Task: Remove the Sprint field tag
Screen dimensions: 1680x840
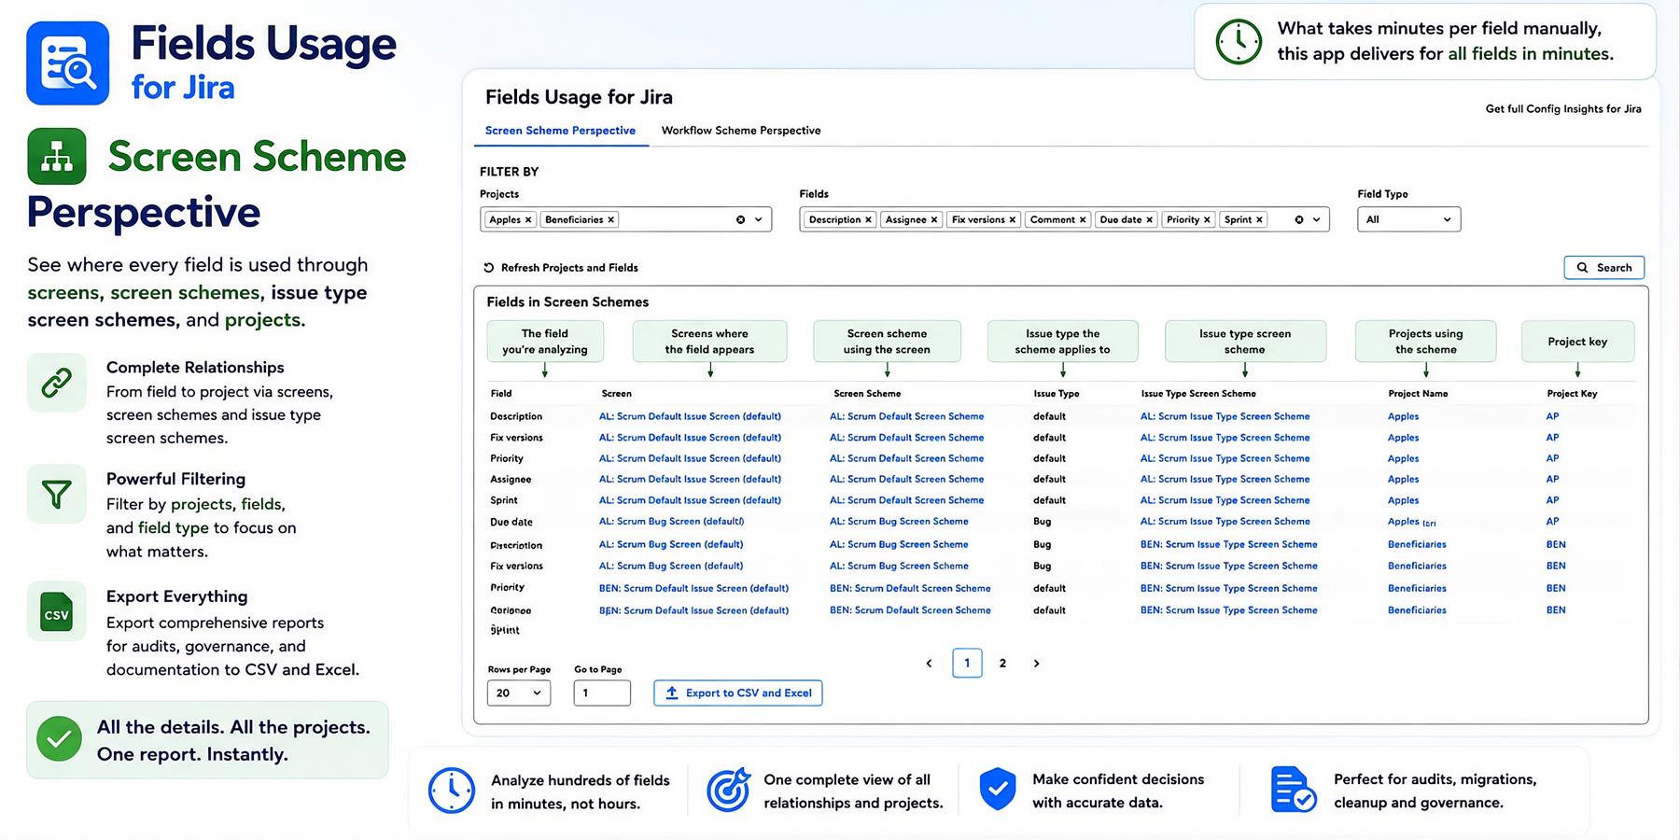Action: pyautogui.click(x=1259, y=220)
